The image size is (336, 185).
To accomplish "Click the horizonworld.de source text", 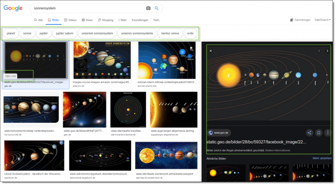I will pyautogui.click(x=13, y=134).
